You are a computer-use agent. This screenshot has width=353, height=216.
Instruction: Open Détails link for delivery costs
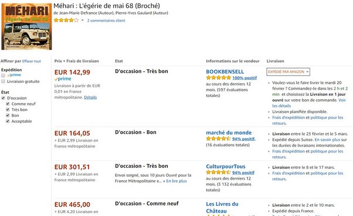(90, 97)
